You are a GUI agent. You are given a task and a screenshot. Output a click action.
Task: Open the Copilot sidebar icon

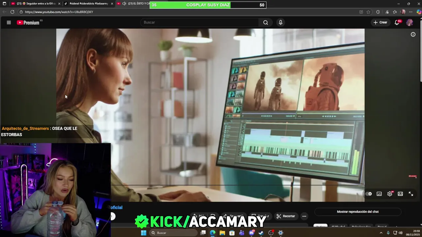point(418,12)
